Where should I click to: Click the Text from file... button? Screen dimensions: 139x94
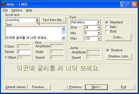click(53, 20)
